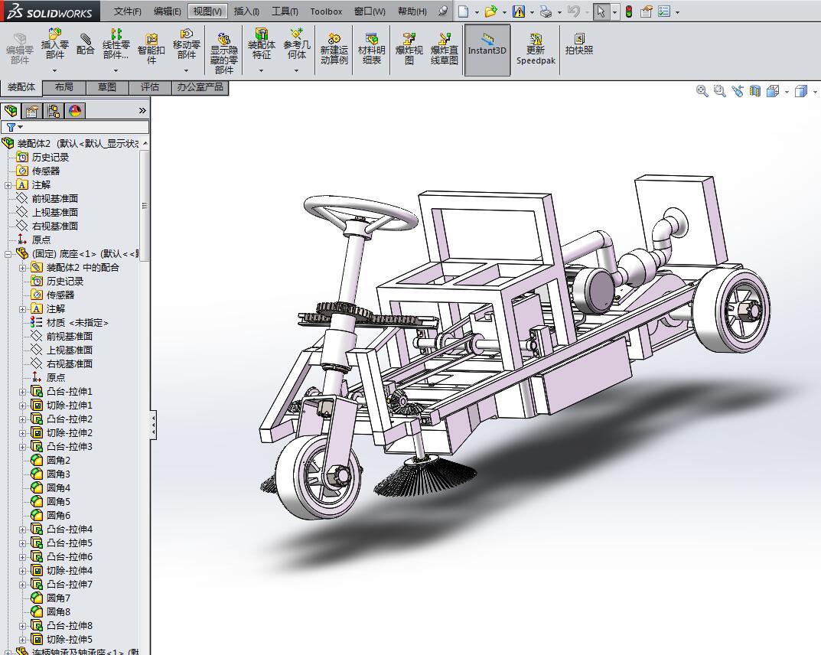
Task: Open the 装配体特征 dropdown arrow
Action: (x=261, y=70)
